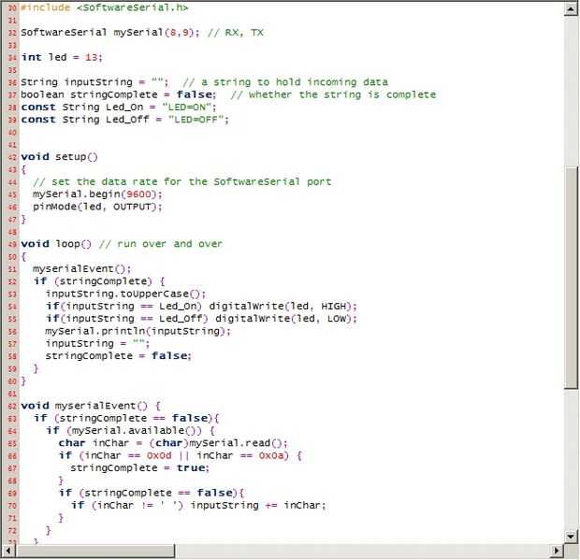
Task: Click the 'stringComplete = true;' line
Action: pyautogui.click(x=139, y=468)
